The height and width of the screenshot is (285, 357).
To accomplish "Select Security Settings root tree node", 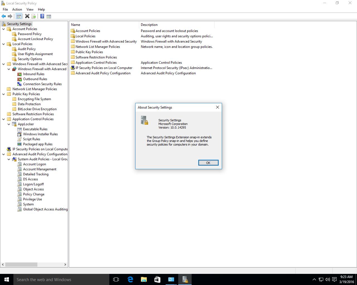I will tap(19, 24).
